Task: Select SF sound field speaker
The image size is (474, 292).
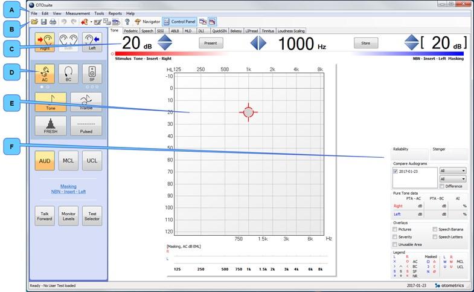Action: pyautogui.click(x=92, y=74)
